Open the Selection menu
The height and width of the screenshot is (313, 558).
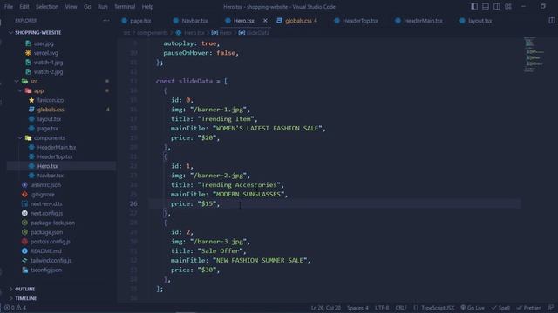pyautogui.click(x=46, y=7)
